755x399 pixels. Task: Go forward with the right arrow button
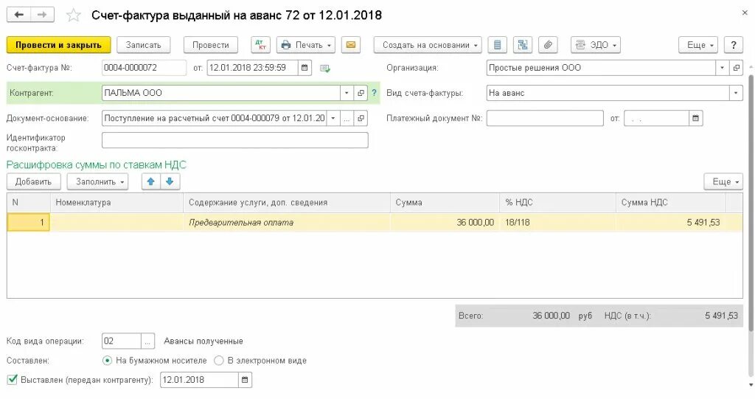pos(42,15)
